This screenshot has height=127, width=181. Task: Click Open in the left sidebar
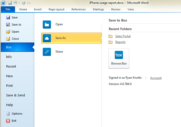pyautogui.click(x=15, y=32)
